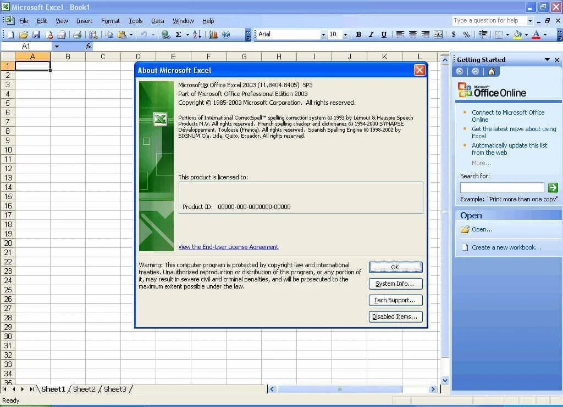Click the Copy icon in toolbar
The image size is (563, 407).
pos(109,35)
